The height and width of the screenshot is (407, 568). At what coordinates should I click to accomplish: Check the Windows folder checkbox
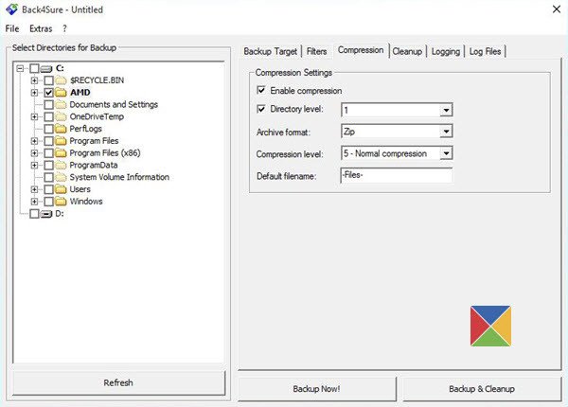pos(49,202)
